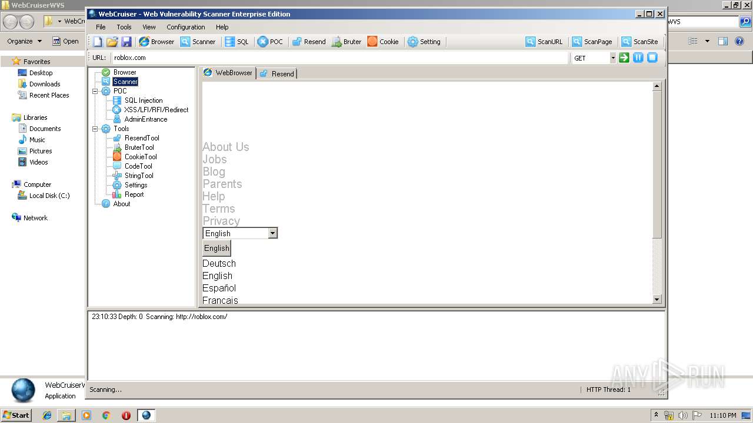Open the Setting toolbar button
The width and height of the screenshot is (753, 423).
pos(424,42)
